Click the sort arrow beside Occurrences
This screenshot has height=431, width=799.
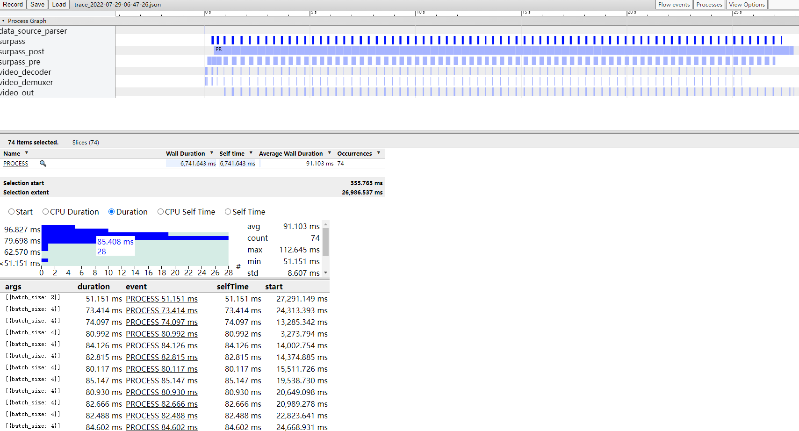(379, 153)
